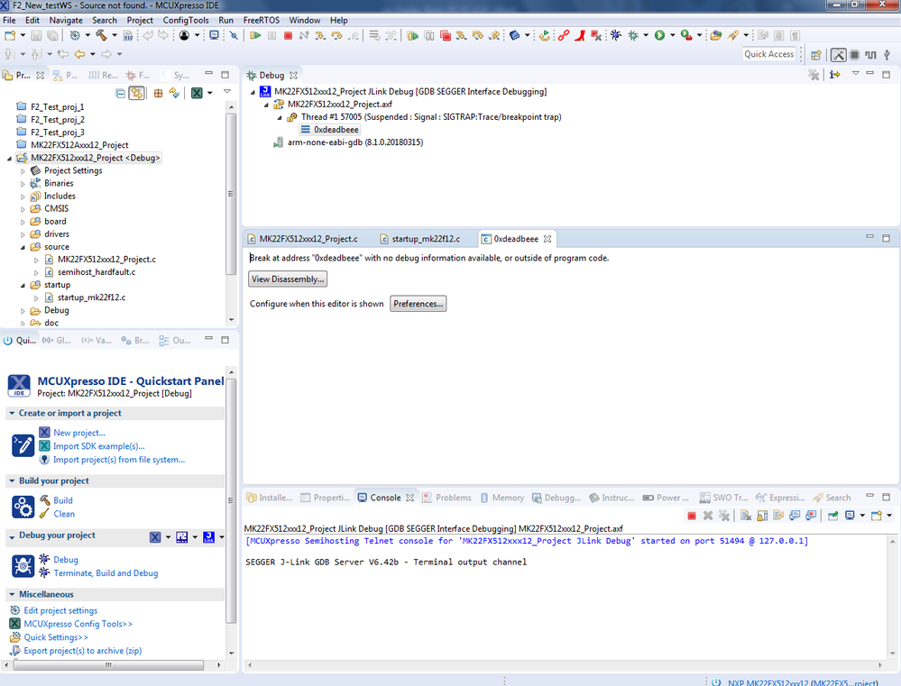The image size is (901, 686).
Task: Expand the Binaries tree node
Action: pos(23,184)
